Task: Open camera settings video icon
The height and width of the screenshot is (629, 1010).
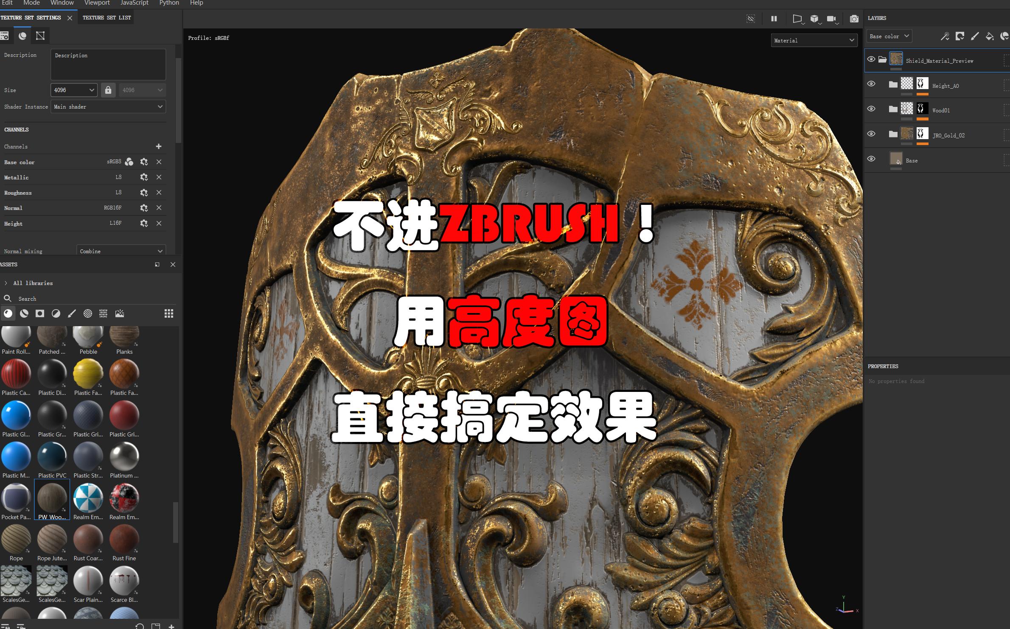Action: (832, 19)
